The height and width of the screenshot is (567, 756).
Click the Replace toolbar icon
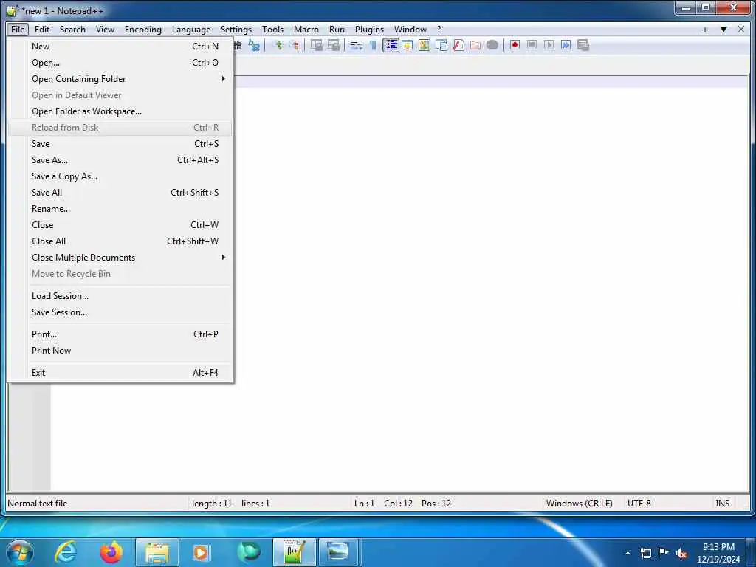(x=254, y=45)
